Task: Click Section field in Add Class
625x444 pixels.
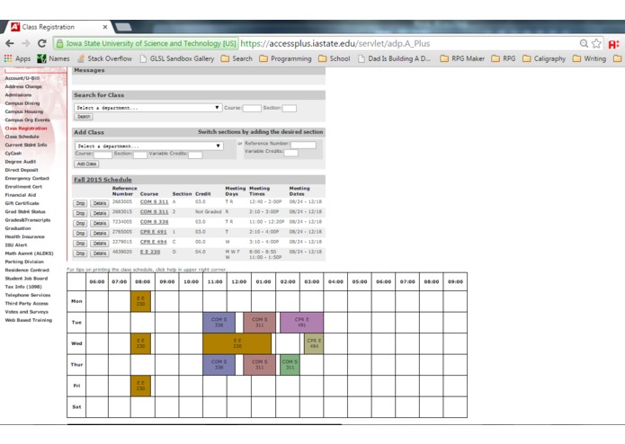Action: pos(140,155)
